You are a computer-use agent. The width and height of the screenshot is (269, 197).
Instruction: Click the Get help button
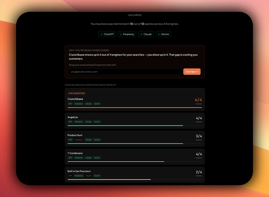tap(192, 72)
